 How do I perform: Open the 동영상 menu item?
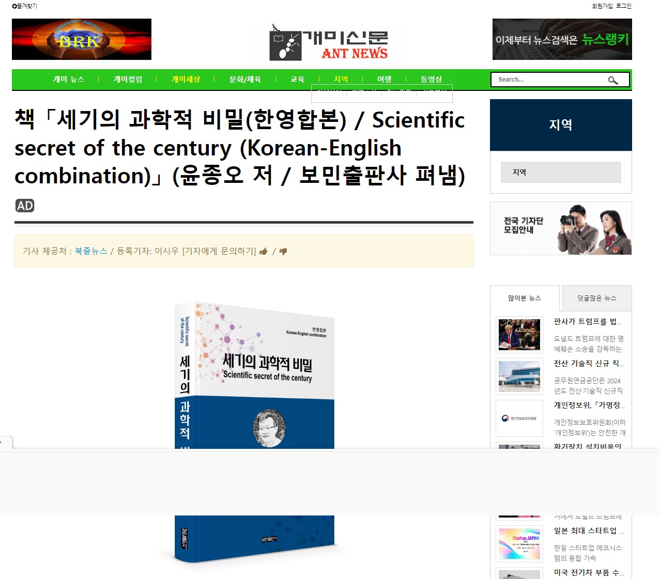coord(432,79)
